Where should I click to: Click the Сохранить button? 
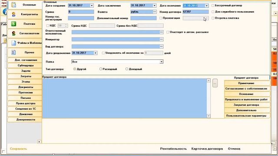point(18,149)
